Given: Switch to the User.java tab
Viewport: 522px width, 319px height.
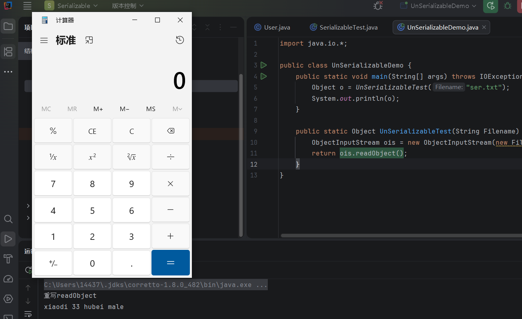Looking at the screenshot, I should pyautogui.click(x=272, y=27).
